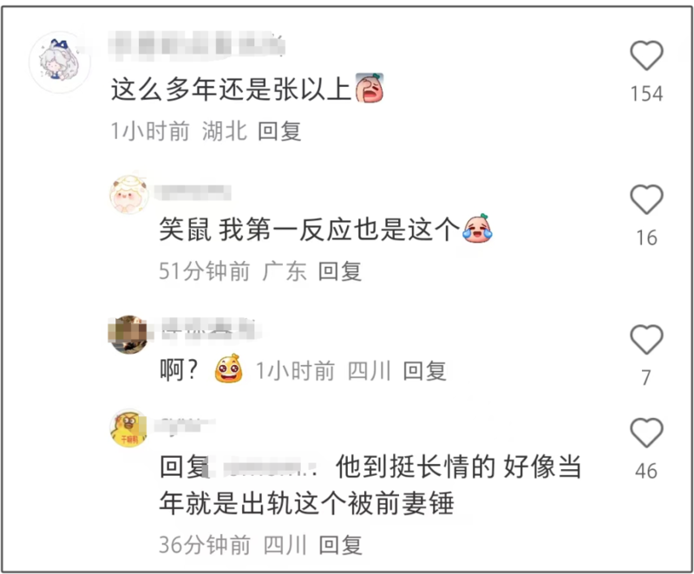Click 回复 beside the '啊?' comment
Image resolution: width=694 pixels, height=574 pixels.
click(x=424, y=370)
